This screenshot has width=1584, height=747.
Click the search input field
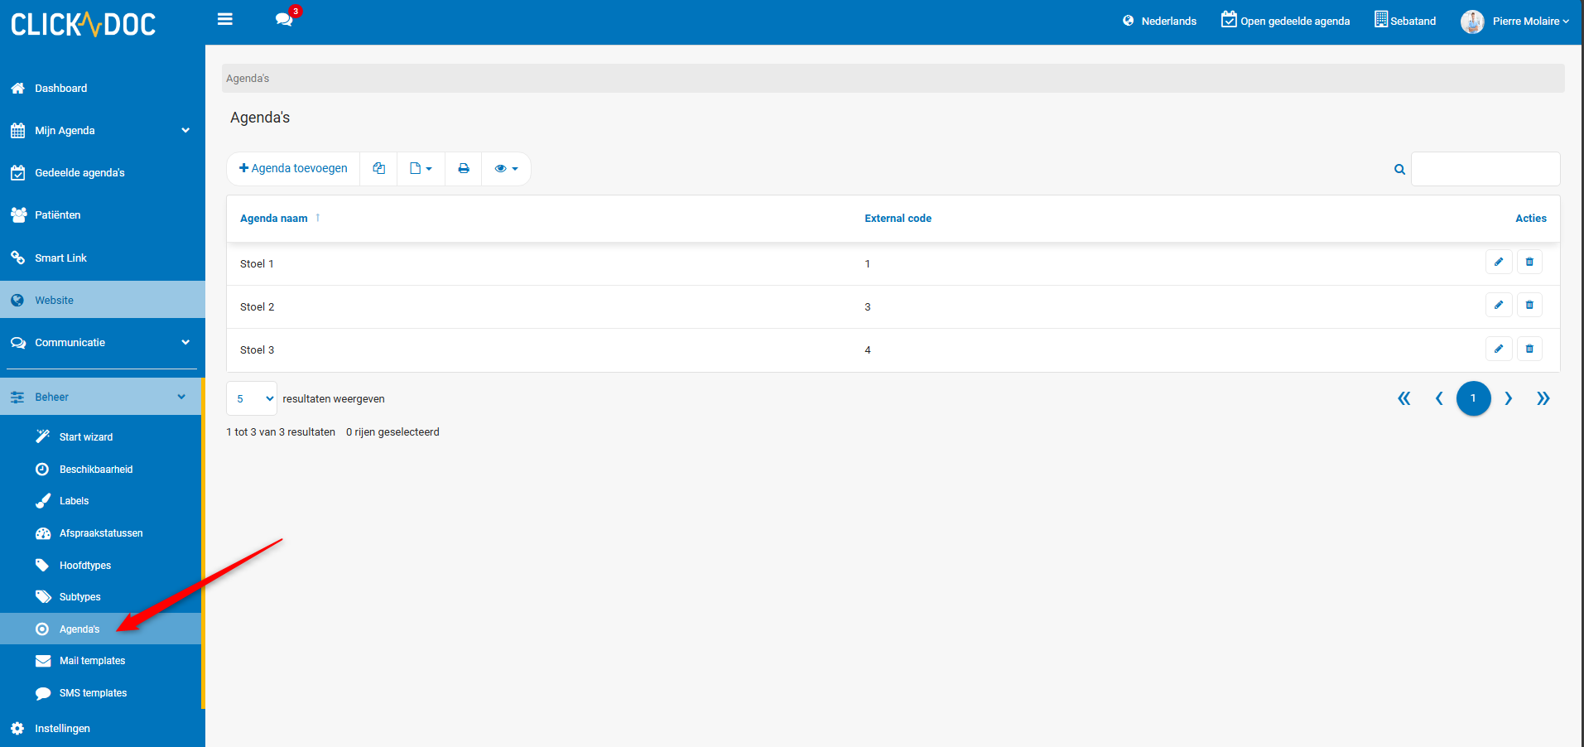[x=1485, y=169]
